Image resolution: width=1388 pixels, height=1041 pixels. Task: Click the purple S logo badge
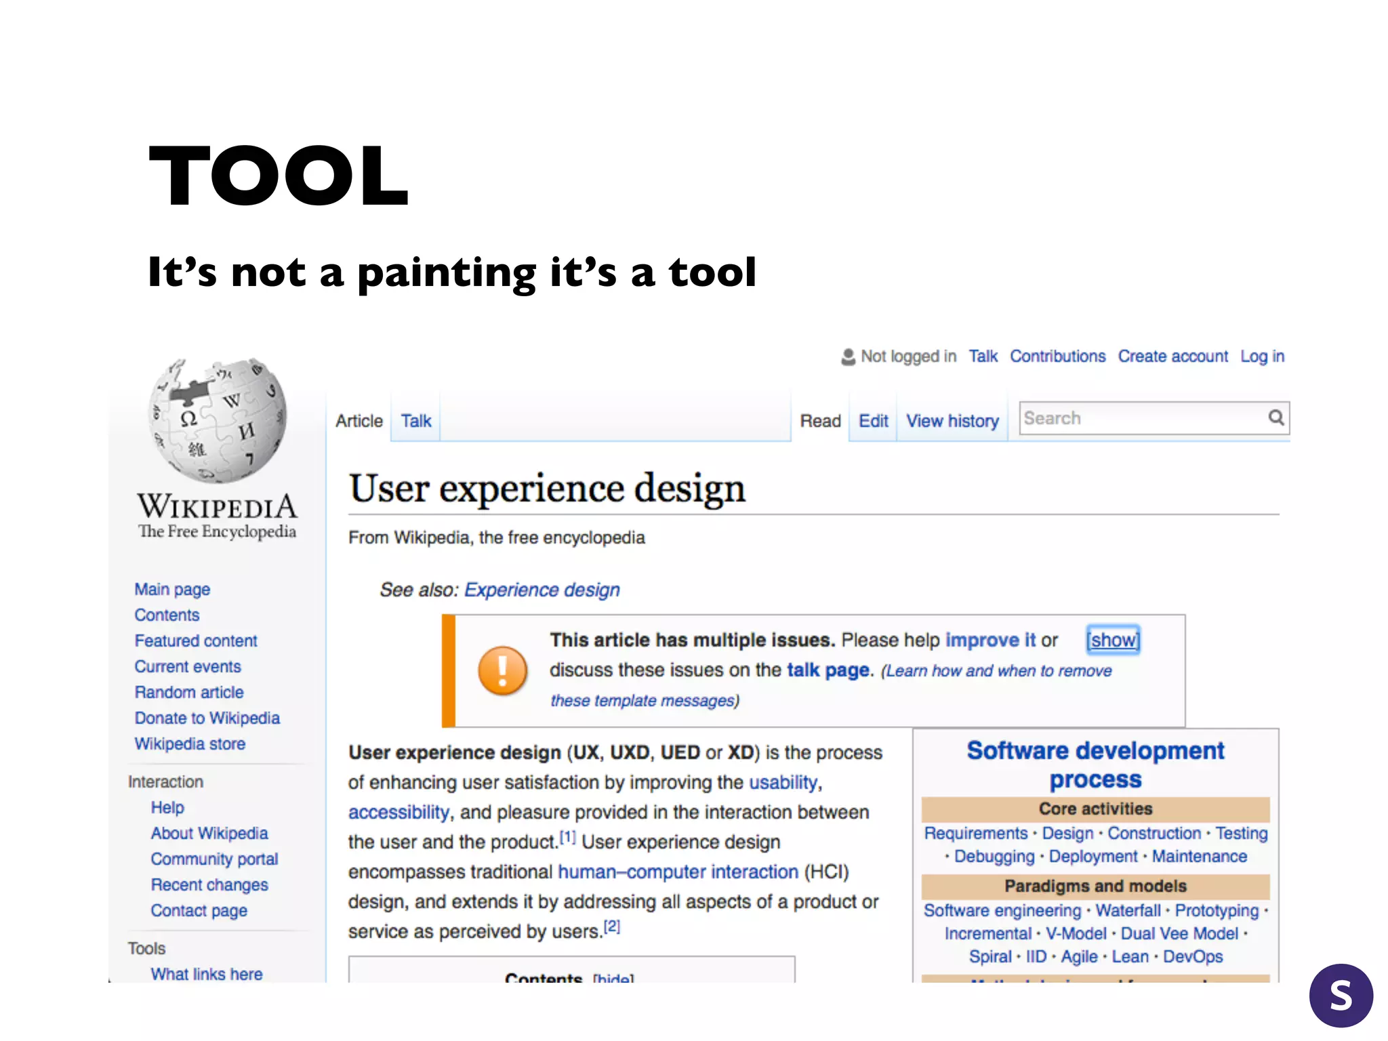(1341, 996)
